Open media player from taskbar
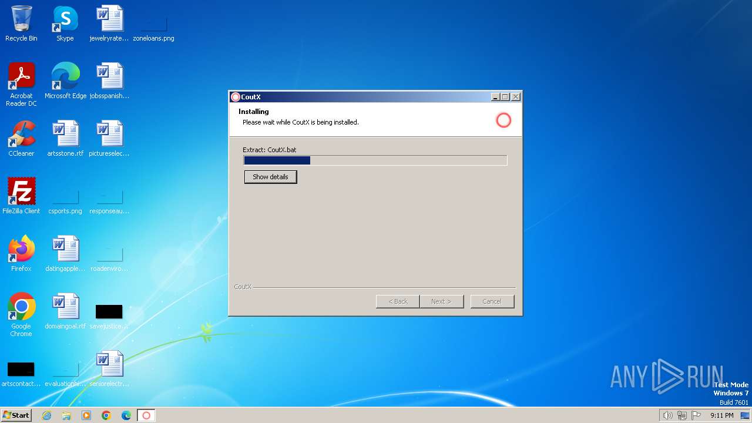 [x=86, y=415]
